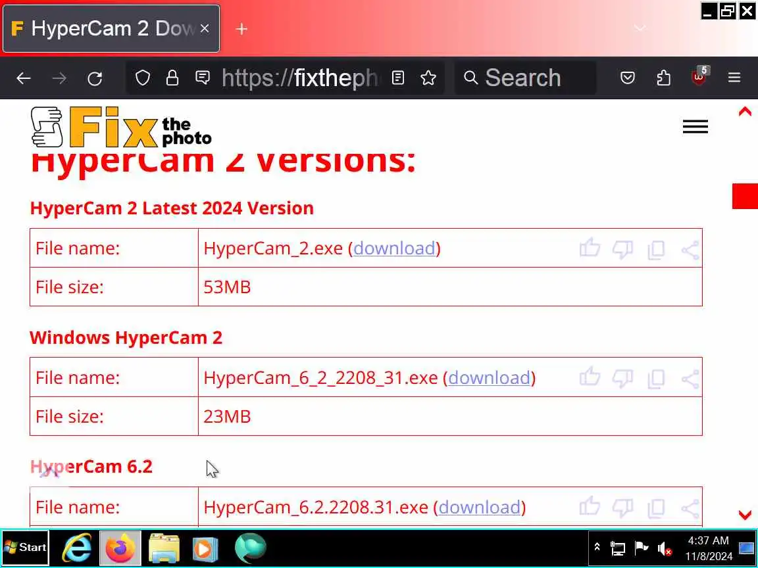Open the Action Center flag icon
Viewport: 758px width, 568px height.
click(x=641, y=548)
